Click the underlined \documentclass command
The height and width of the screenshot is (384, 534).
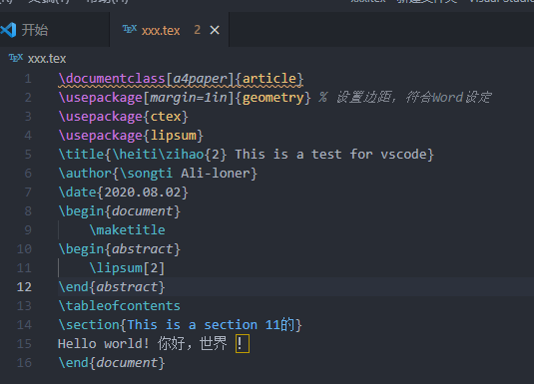click(x=112, y=79)
